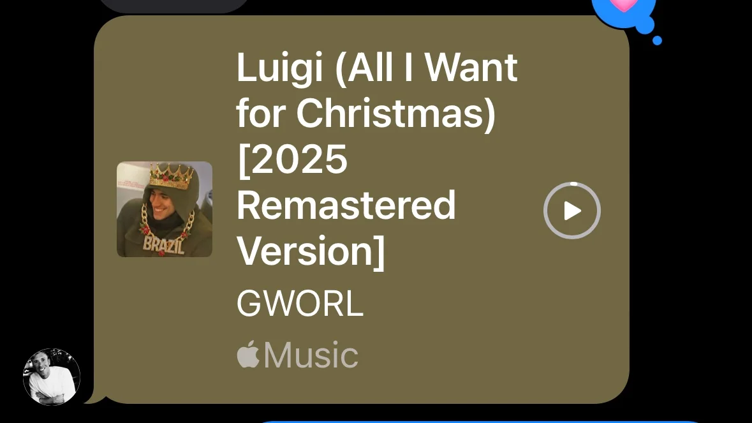The width and height of the screenshot is (752, 423).
Task: Play the Luigi song preview
Action: pyautogui.click(x=571, y=211)
